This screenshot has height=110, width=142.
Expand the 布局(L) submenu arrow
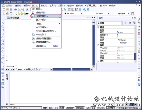click(x=59, y=24)
